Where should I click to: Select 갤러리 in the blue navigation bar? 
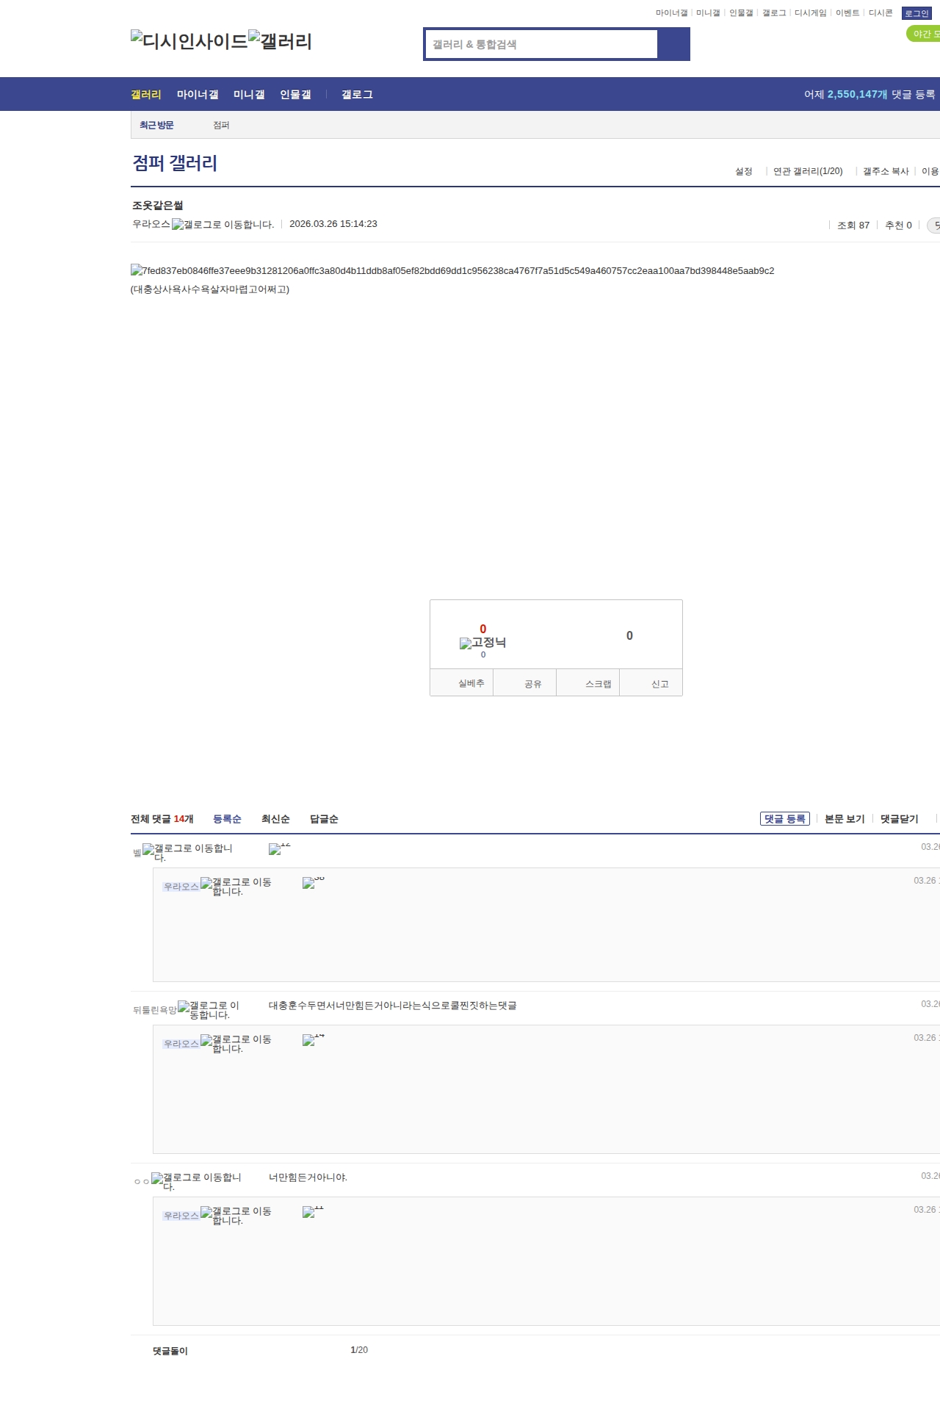[x=146, y=95]
